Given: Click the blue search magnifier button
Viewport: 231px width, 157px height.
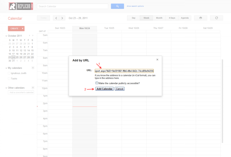Looking at the screenshot, I should pos(117,6).
